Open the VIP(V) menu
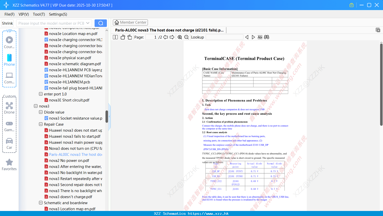 coord(24,14)
